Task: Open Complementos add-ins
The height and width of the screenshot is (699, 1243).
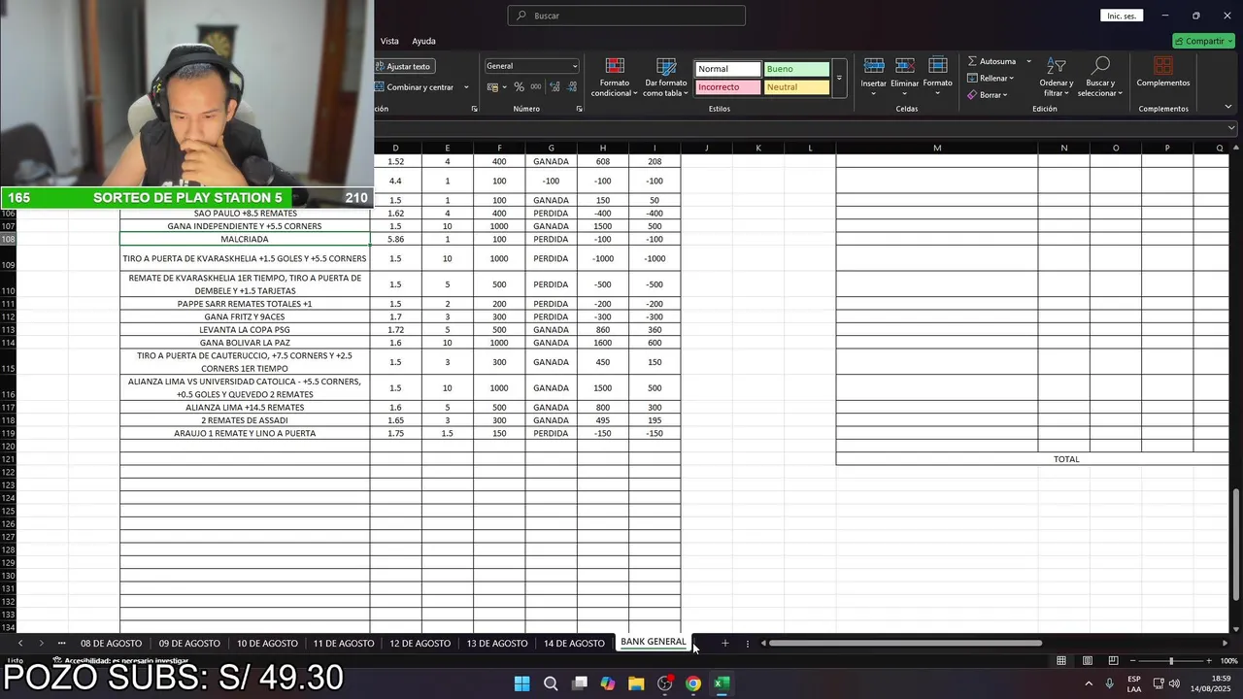Action: coord(1162,73)
